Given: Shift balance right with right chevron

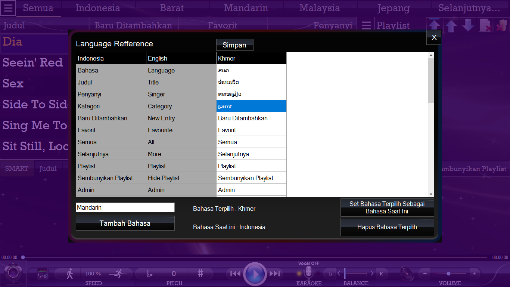Looking at the screenshot, I should [372, 274].
